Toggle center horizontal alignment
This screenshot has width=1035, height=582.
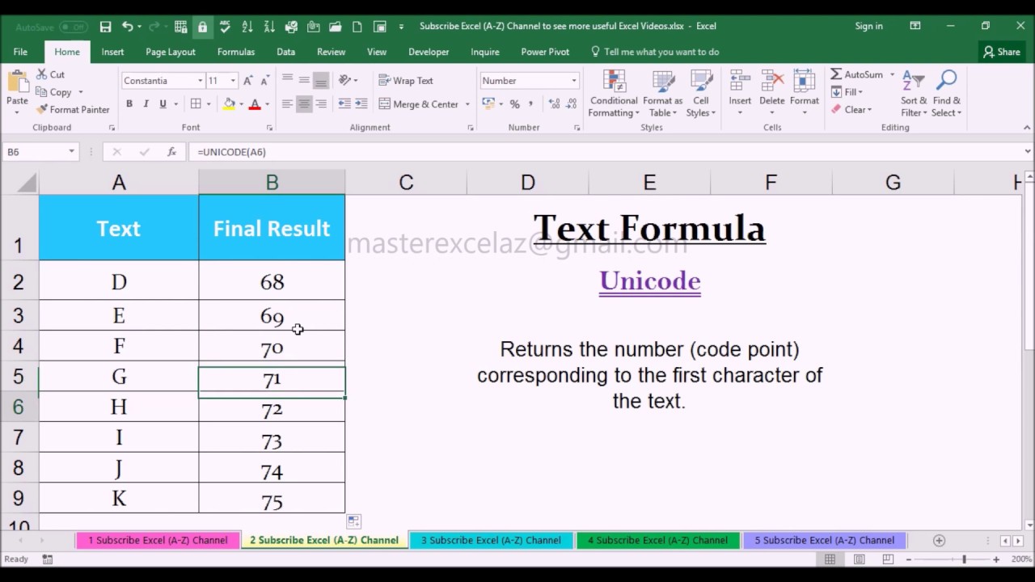pos(304,104)
